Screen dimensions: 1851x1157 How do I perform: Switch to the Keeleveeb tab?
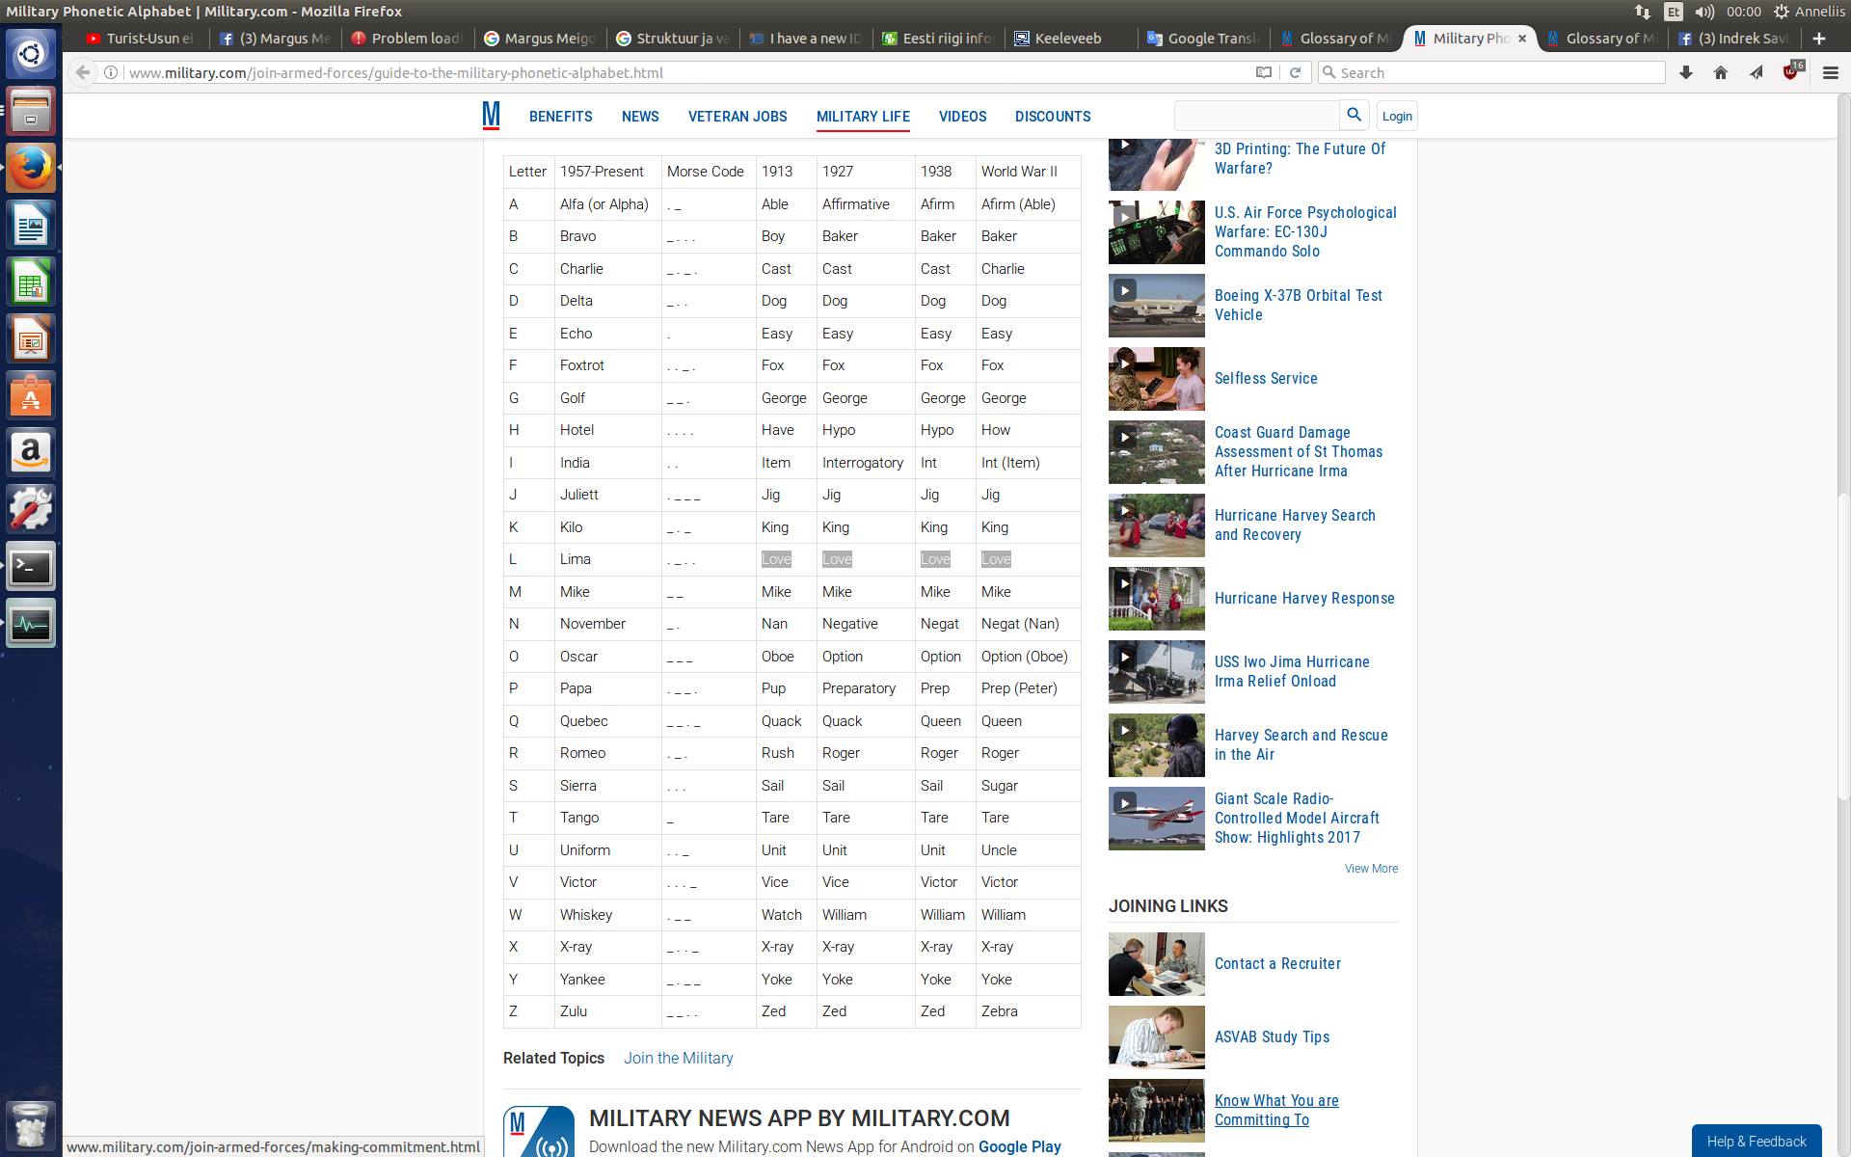(x=1066, y=39)
